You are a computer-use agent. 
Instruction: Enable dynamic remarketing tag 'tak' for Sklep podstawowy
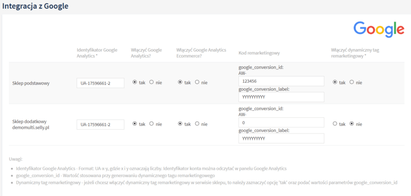[335, 82]
